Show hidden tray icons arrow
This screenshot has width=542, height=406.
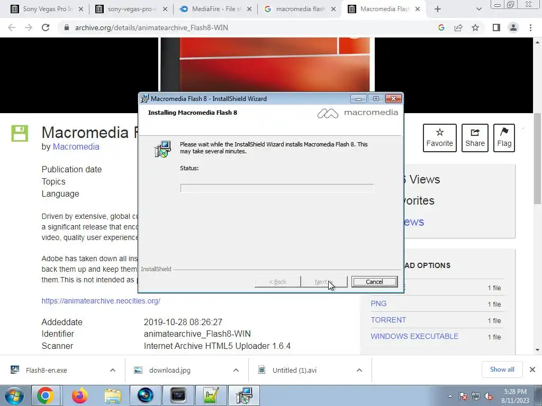point(450,396)
